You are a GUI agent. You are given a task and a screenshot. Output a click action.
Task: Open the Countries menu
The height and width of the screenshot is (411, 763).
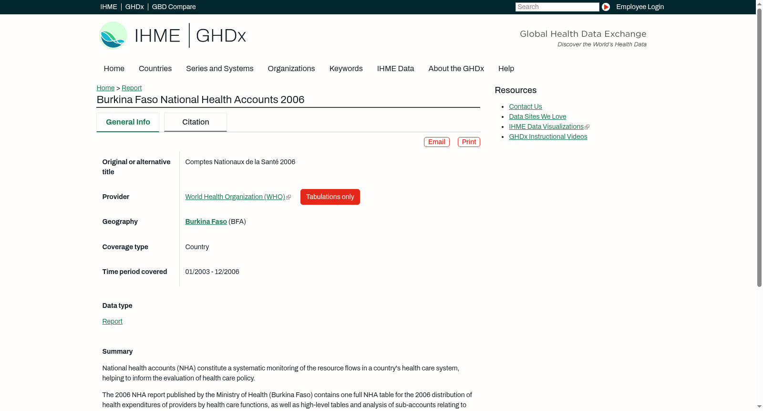tap(155, 69)
